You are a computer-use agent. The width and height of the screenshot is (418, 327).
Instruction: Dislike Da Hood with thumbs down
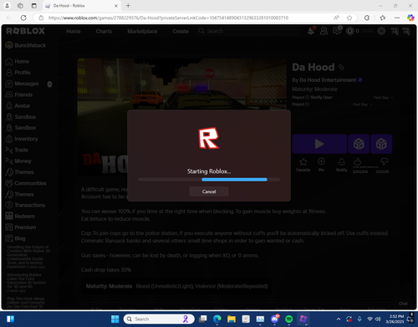pos(384,161)
